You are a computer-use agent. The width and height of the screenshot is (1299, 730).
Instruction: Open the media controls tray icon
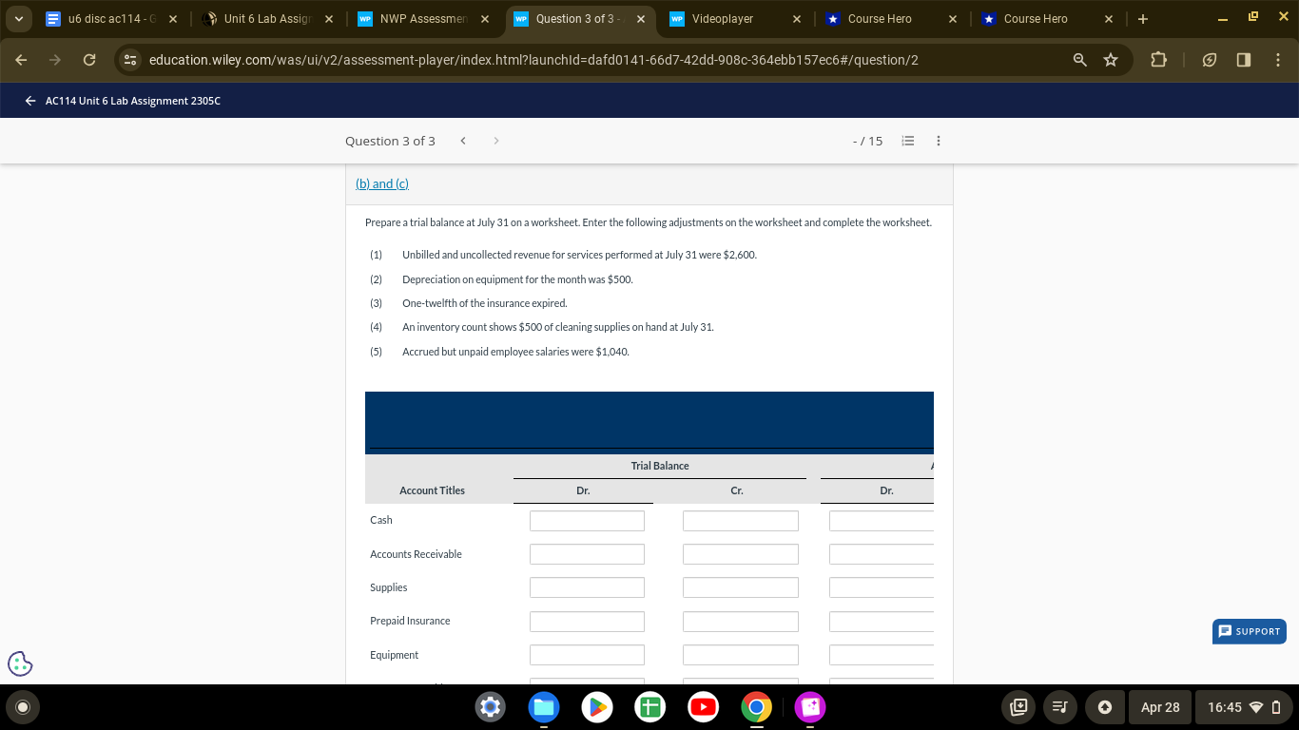click(1060, 707)
